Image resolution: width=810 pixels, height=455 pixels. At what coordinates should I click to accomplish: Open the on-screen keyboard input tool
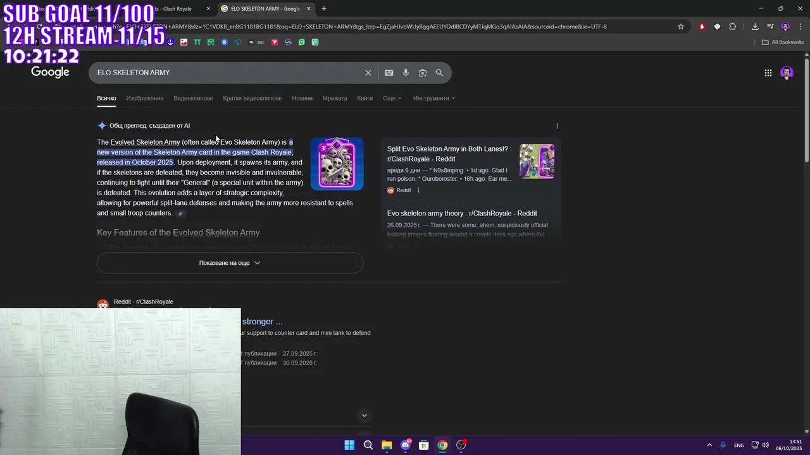coord(389,73)
